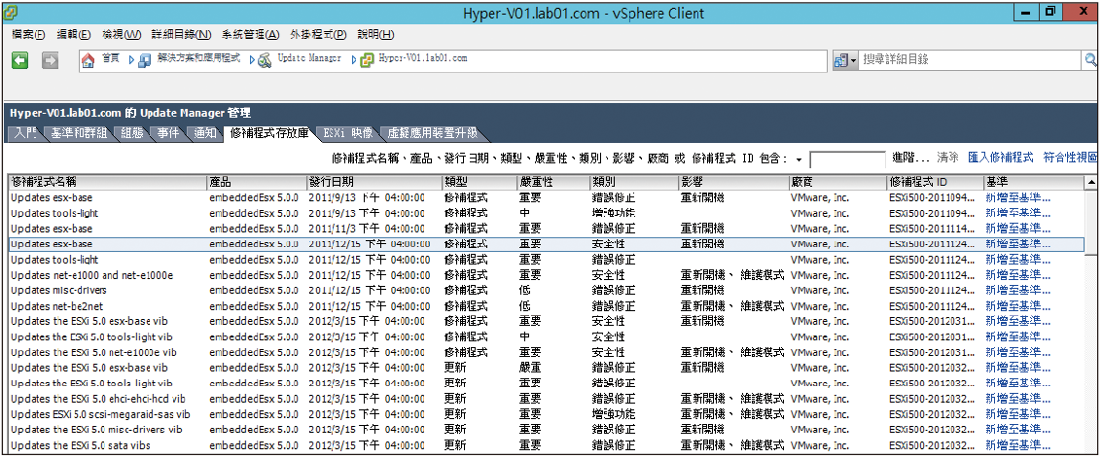Switch to the 通知 tab
Image resolution: width=1102 pixels, height=459 pixels.
point(205,133)
